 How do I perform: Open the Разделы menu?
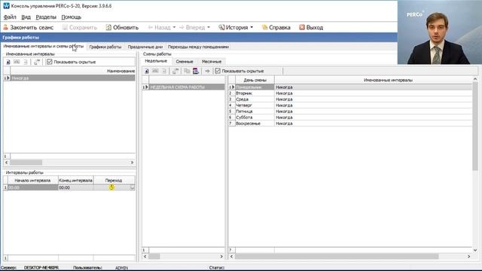(x=46, y=17)
